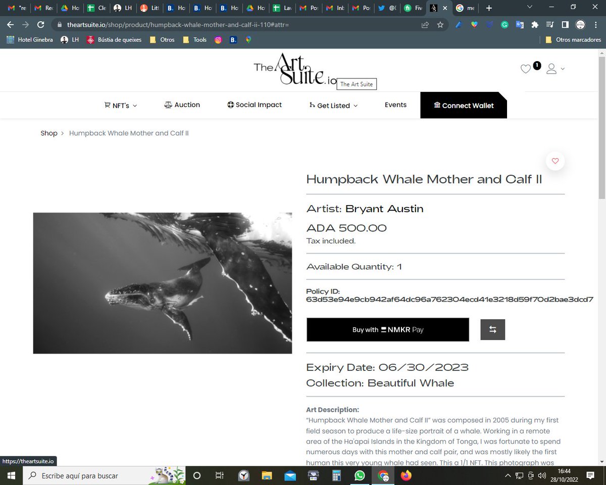Open the Hotel Ginebra bookmark

tap(29, 39)
